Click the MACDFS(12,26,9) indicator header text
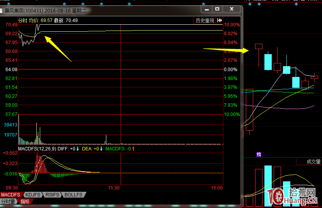The image size is (322, 208). (x=37, y=149)
